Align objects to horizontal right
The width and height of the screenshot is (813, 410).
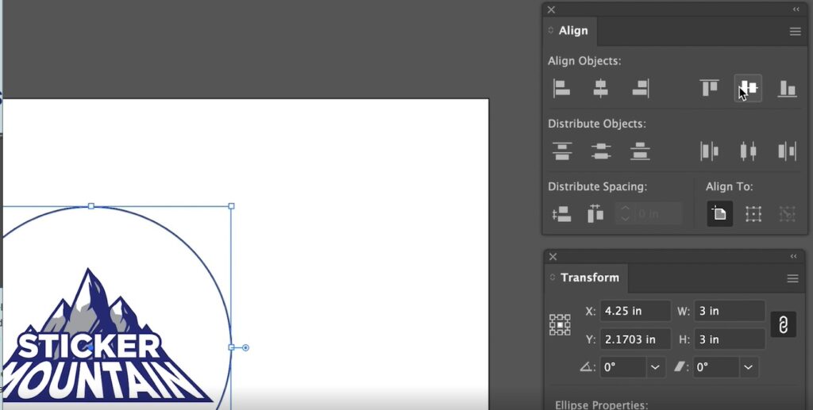(x=641, y=89)
